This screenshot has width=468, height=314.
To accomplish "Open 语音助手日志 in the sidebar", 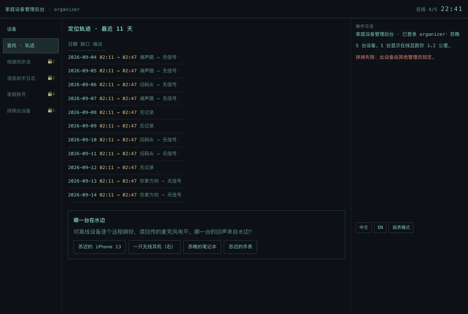I will pos(31,78).
